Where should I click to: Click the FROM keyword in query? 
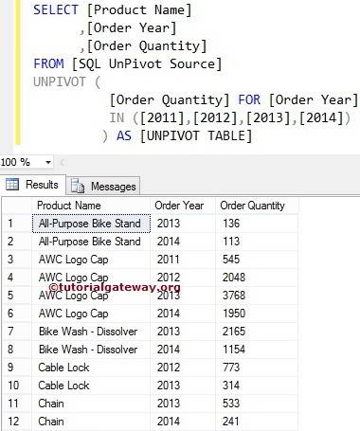(48, 63)
